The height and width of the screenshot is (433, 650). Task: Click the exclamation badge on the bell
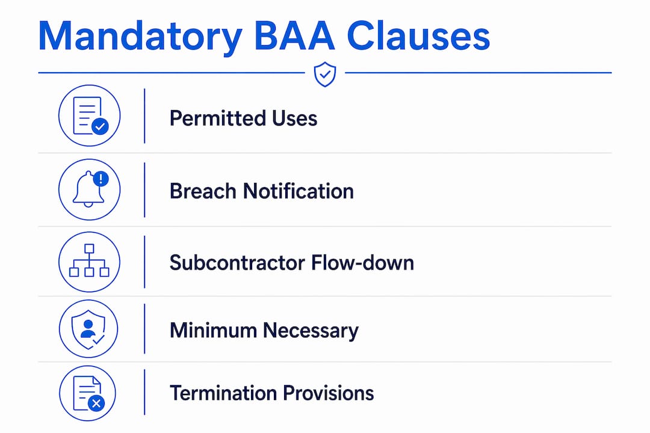(x=101, y=179)
